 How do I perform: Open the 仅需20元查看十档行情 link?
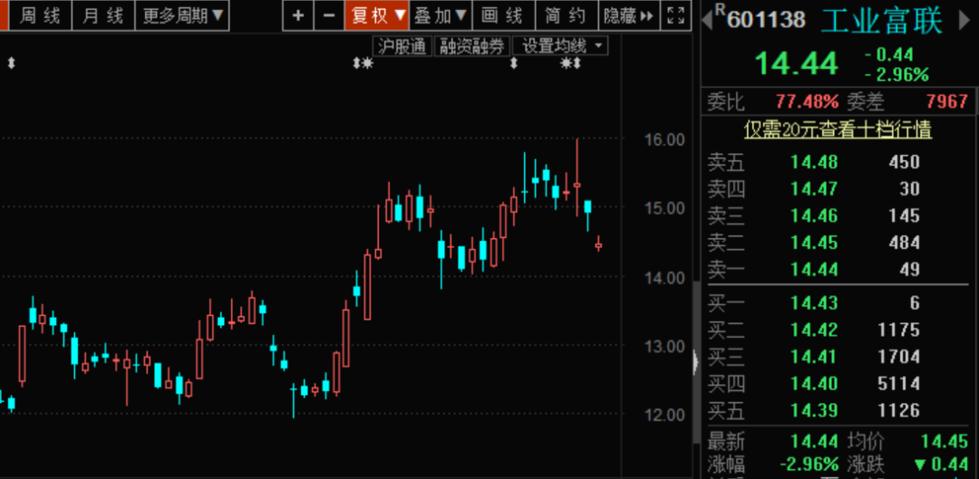tap(838, 129)
